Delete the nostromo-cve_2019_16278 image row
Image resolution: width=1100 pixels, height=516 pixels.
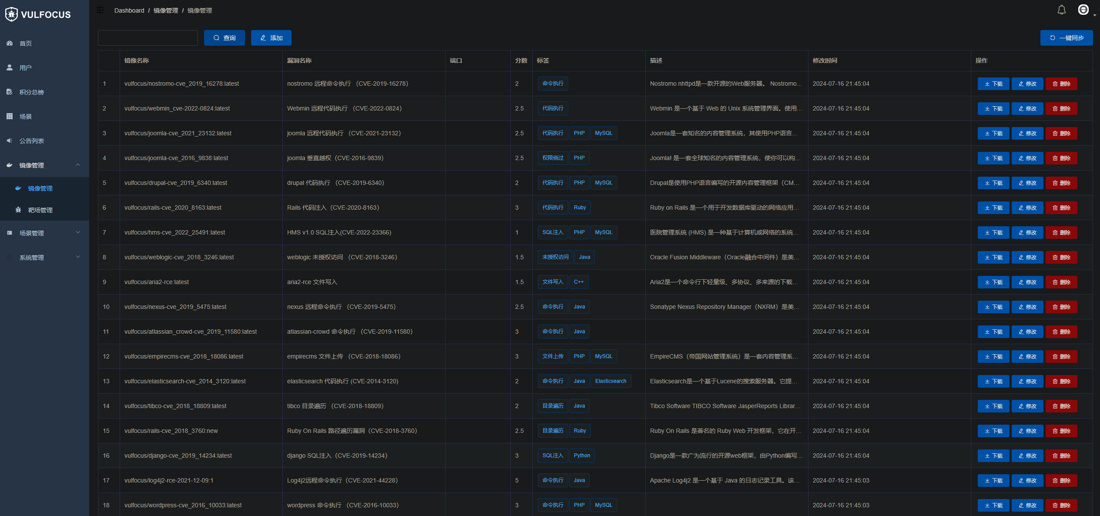pos(1061,84)
